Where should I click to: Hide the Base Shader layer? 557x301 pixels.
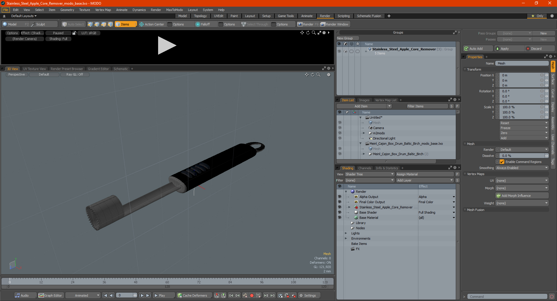(339, 212)
